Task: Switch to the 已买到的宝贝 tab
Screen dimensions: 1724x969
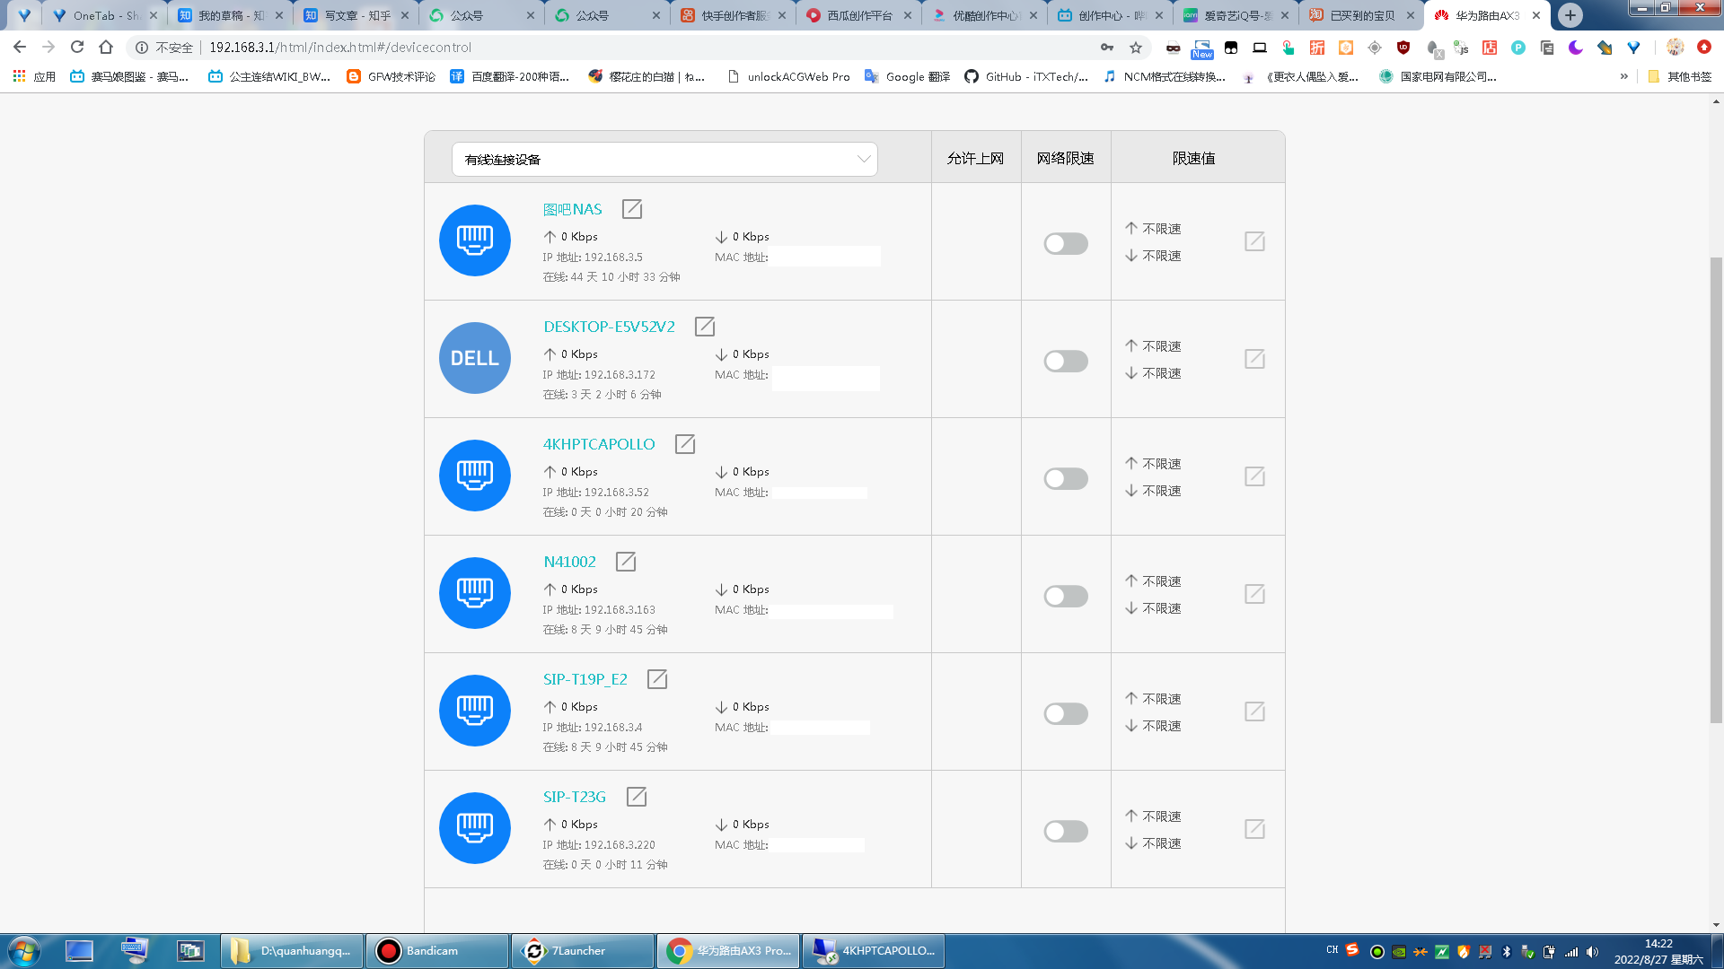Action: click(x=1360, y=15)
